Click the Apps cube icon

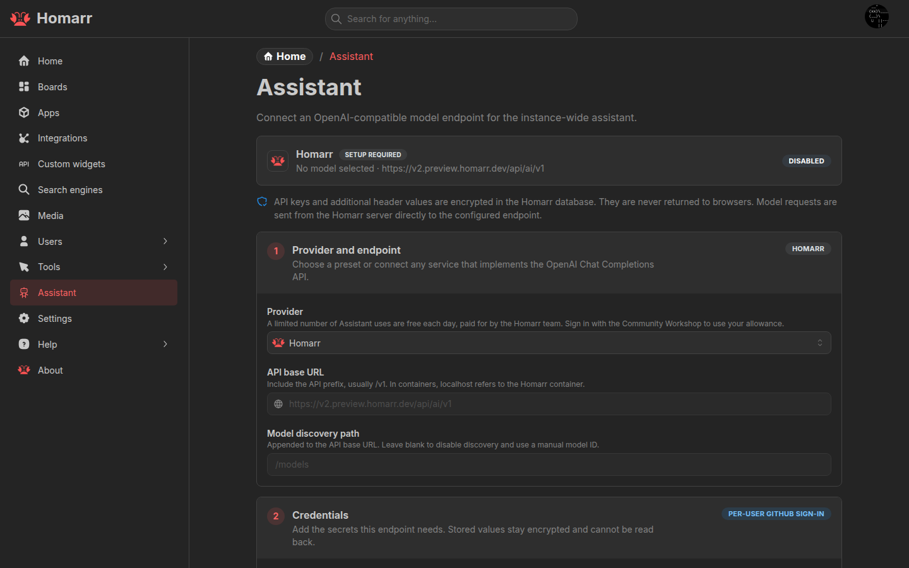pos(24,112)
